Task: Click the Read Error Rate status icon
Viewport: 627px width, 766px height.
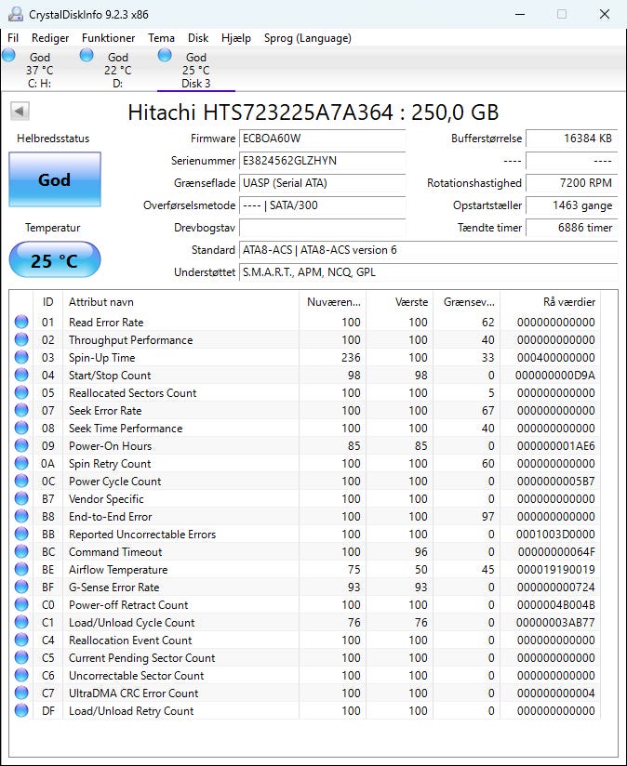Action: coord(21,323)
